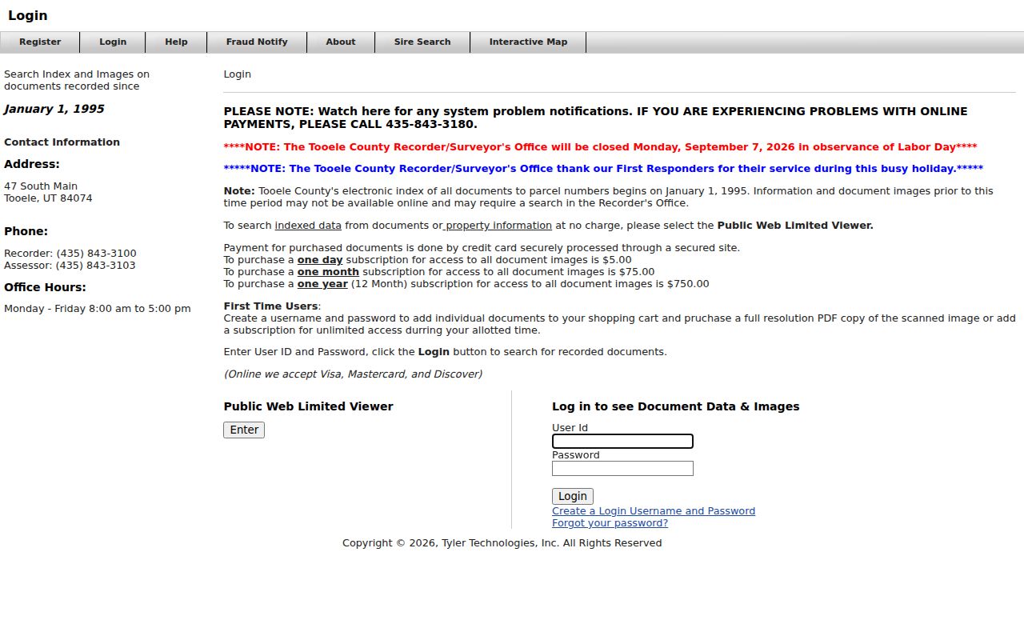Image resolution: width=1024 pixels, height=640 pixels.
Task: Click the Visa, Mastercard, and Discover note
Action: click(353, 374)
